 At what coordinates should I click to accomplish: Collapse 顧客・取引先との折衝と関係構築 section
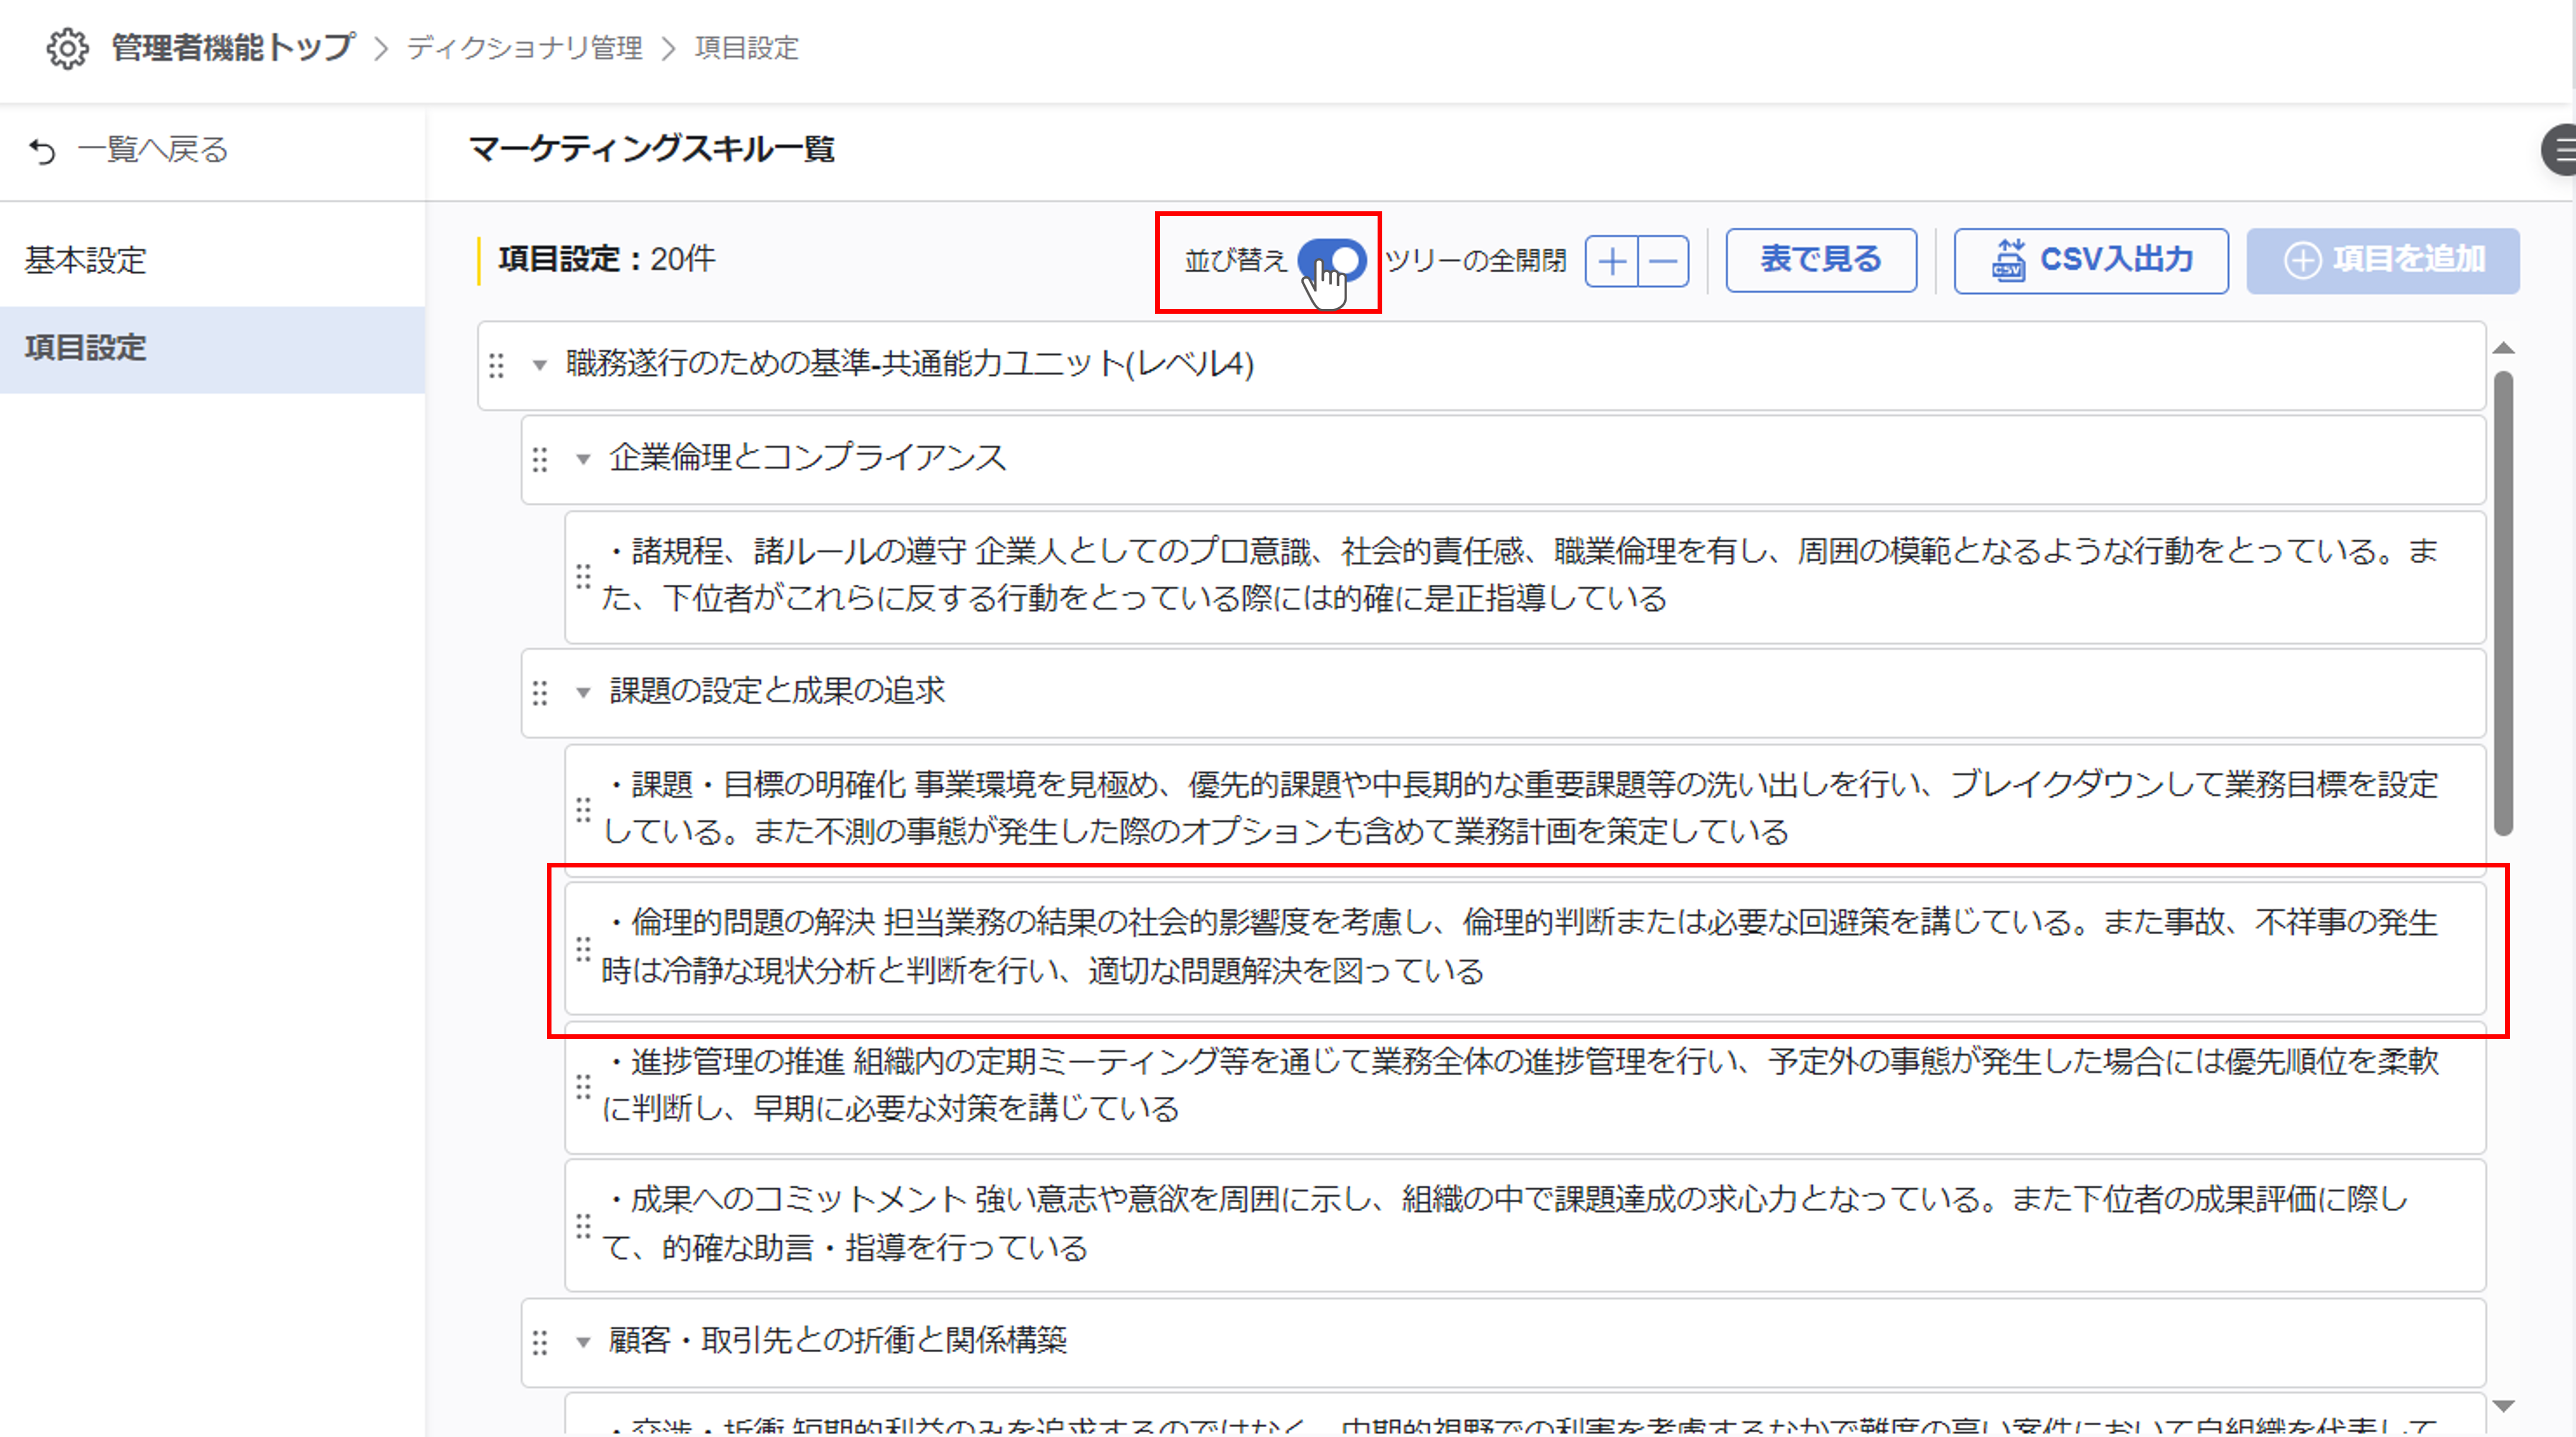[x=583, y=1342]
